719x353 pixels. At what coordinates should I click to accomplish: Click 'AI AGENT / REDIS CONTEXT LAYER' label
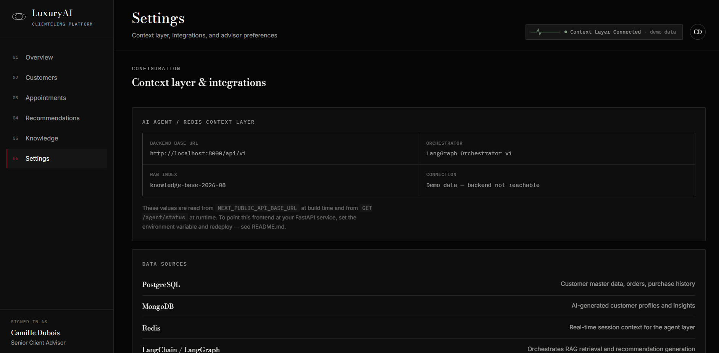[x=198, y=122]
